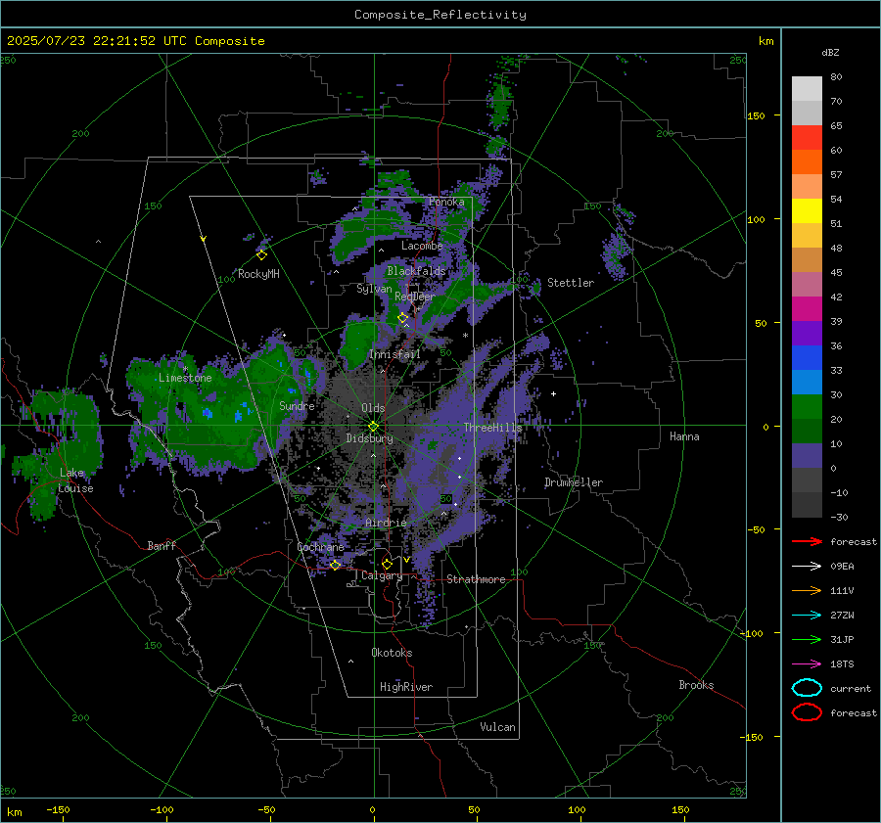Click the RedDeer city label
The image size is (881, 823).
pyautogui.click(x=415, y=297)
